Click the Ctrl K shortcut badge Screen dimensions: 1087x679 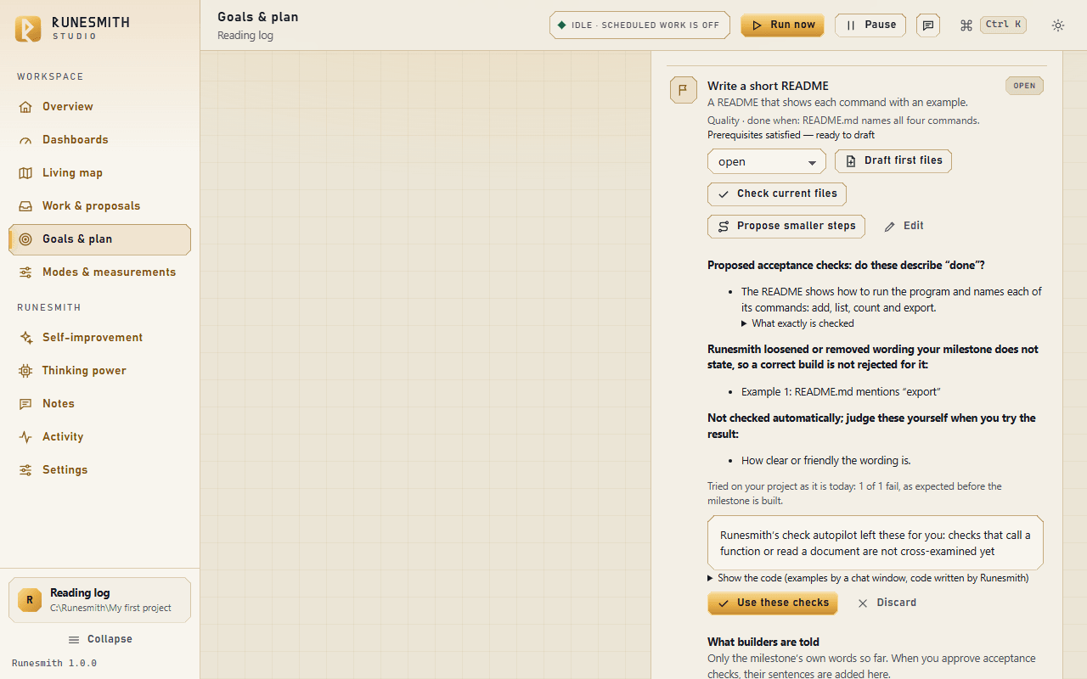(1003, 25)
